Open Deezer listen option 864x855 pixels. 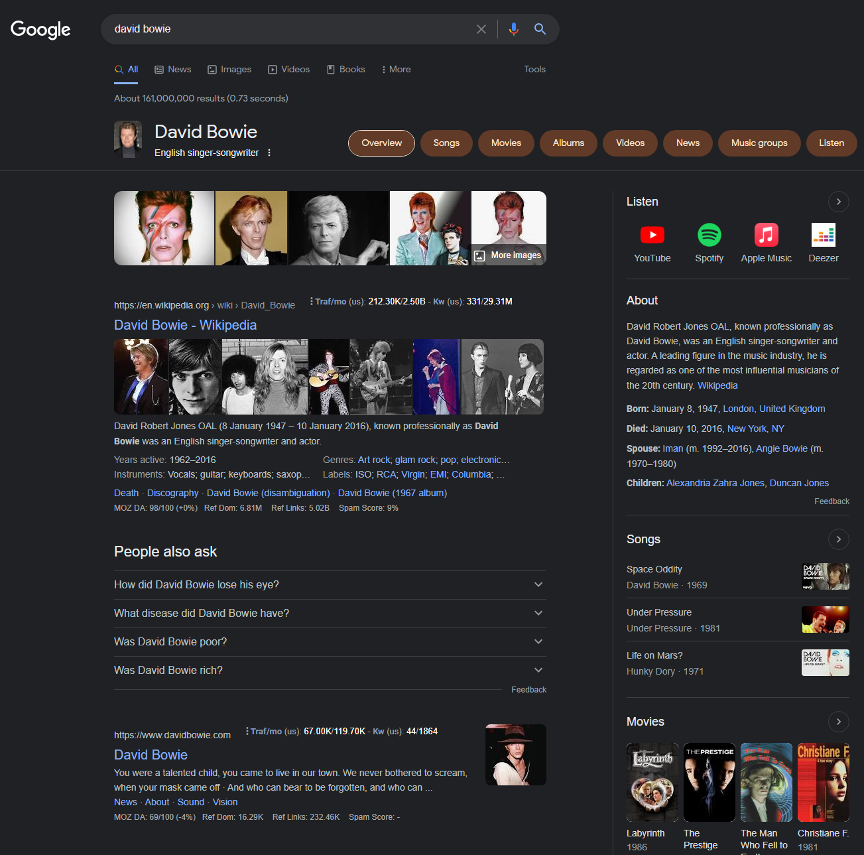(824, 243)
